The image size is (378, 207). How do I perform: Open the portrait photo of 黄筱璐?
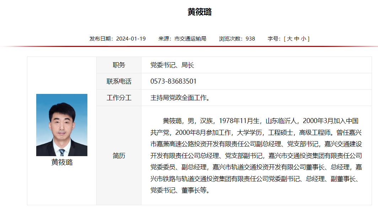point(62,125)
